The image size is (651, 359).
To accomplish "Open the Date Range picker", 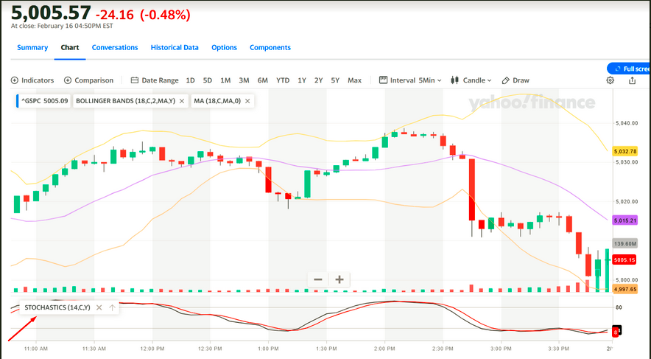I will (155, 80).
